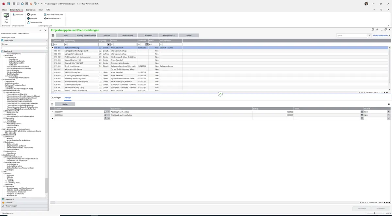This screenshot has height=216, width=392.
Task: Collapse the upper grid via round chevron
Action: point(220,94)
